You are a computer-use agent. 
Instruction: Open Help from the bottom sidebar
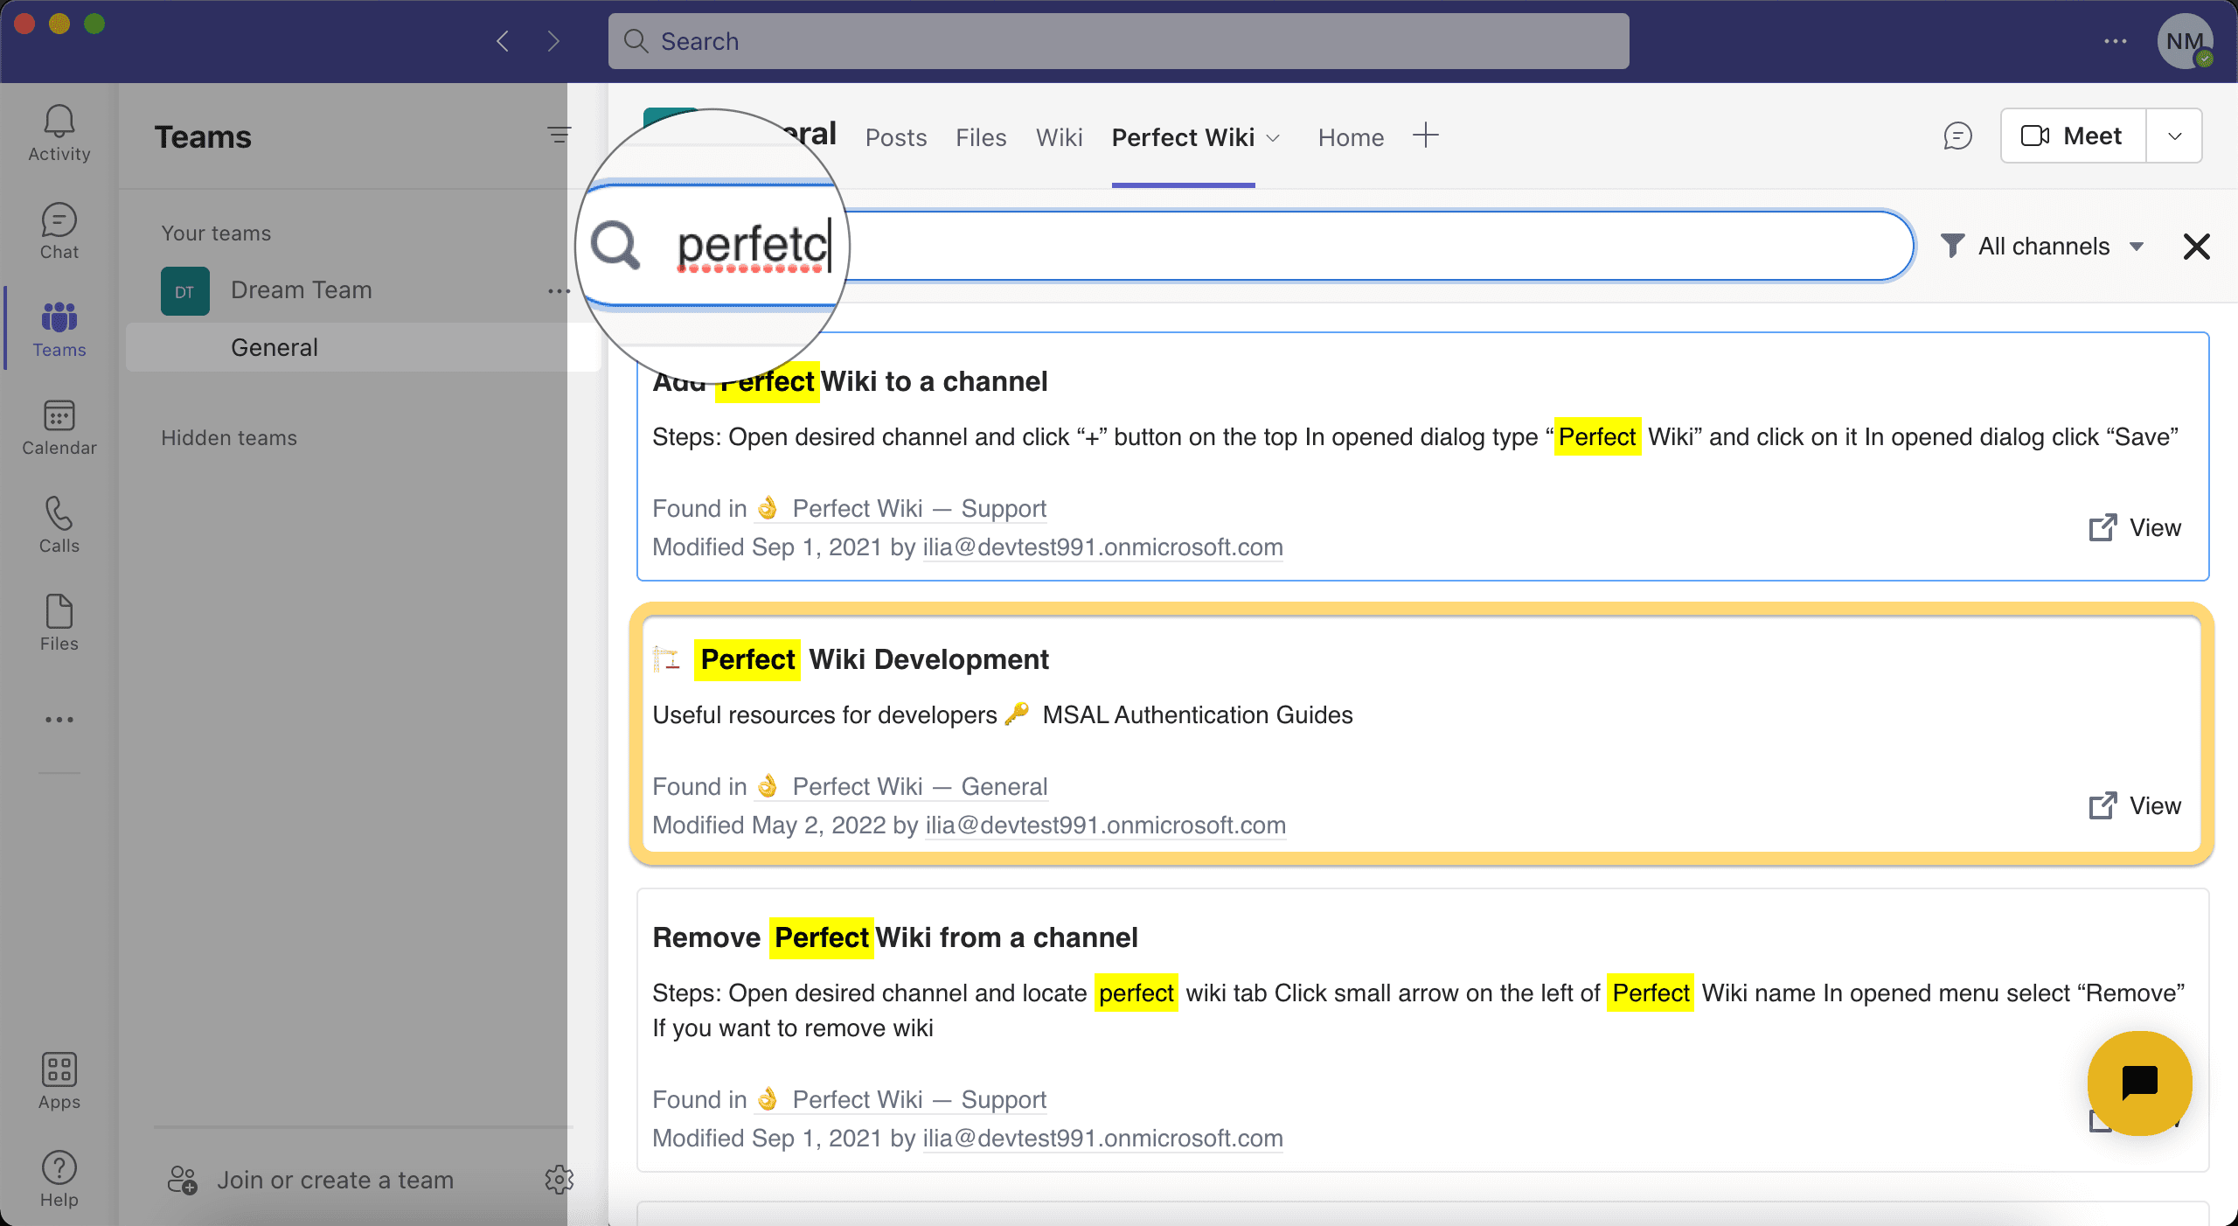pyautogui.click(x=58, y=1179)
